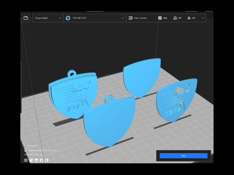234x175 pixels.
Task: Click the print settings sliders icon
Action: point(131,18)
